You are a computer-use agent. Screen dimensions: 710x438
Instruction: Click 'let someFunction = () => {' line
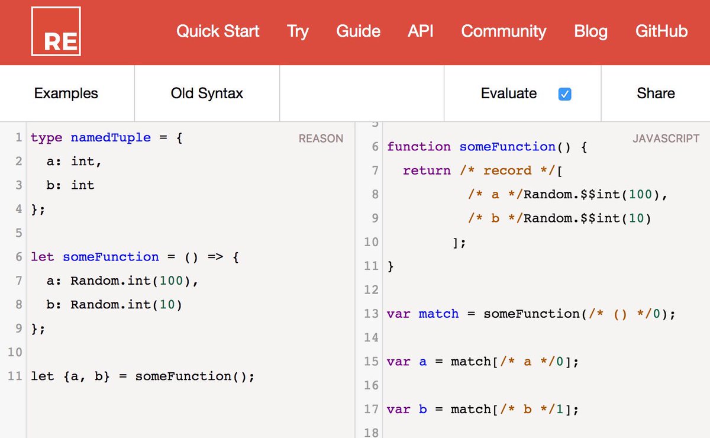[x=135, y=257]
